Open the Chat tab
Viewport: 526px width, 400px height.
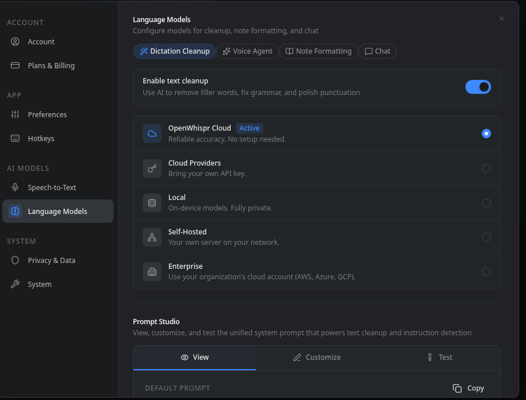pos(377,51)
